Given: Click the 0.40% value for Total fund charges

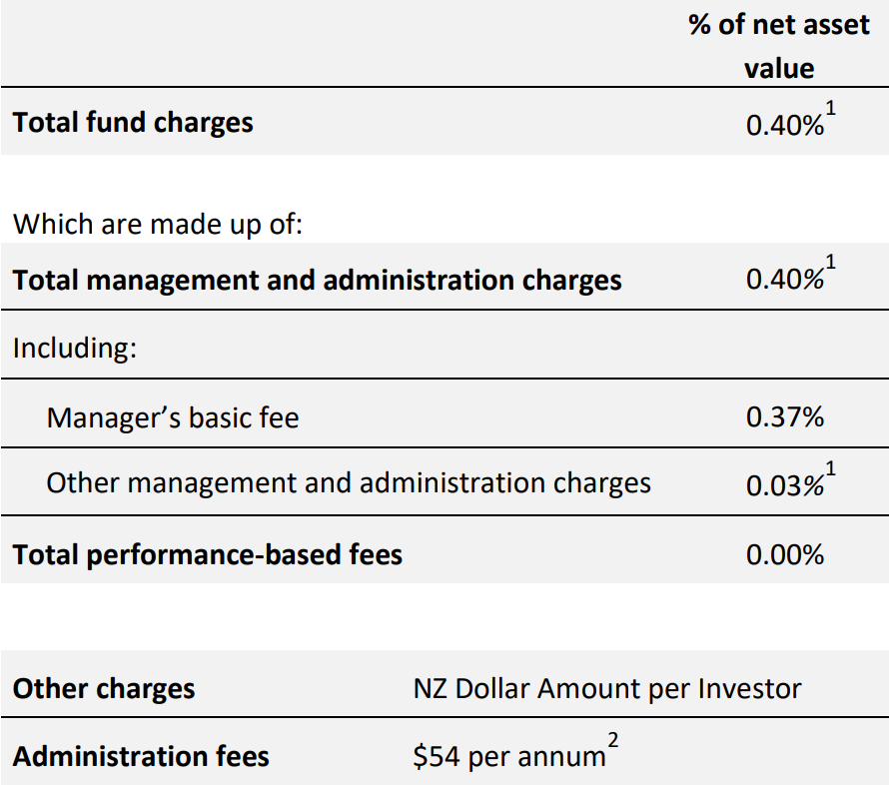Looking at the screenshot, I should (784, 127).
